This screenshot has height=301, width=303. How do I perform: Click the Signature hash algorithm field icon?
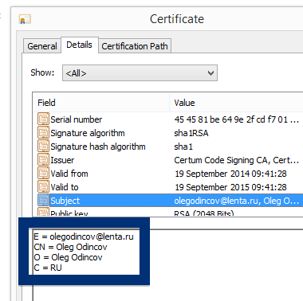pyautogui.click(x=43, y=147)
